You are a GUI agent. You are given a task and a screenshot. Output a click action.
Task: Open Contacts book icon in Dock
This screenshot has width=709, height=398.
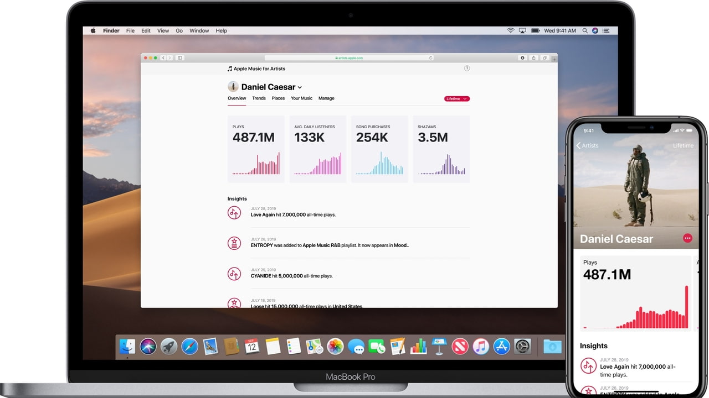[231, 346]
